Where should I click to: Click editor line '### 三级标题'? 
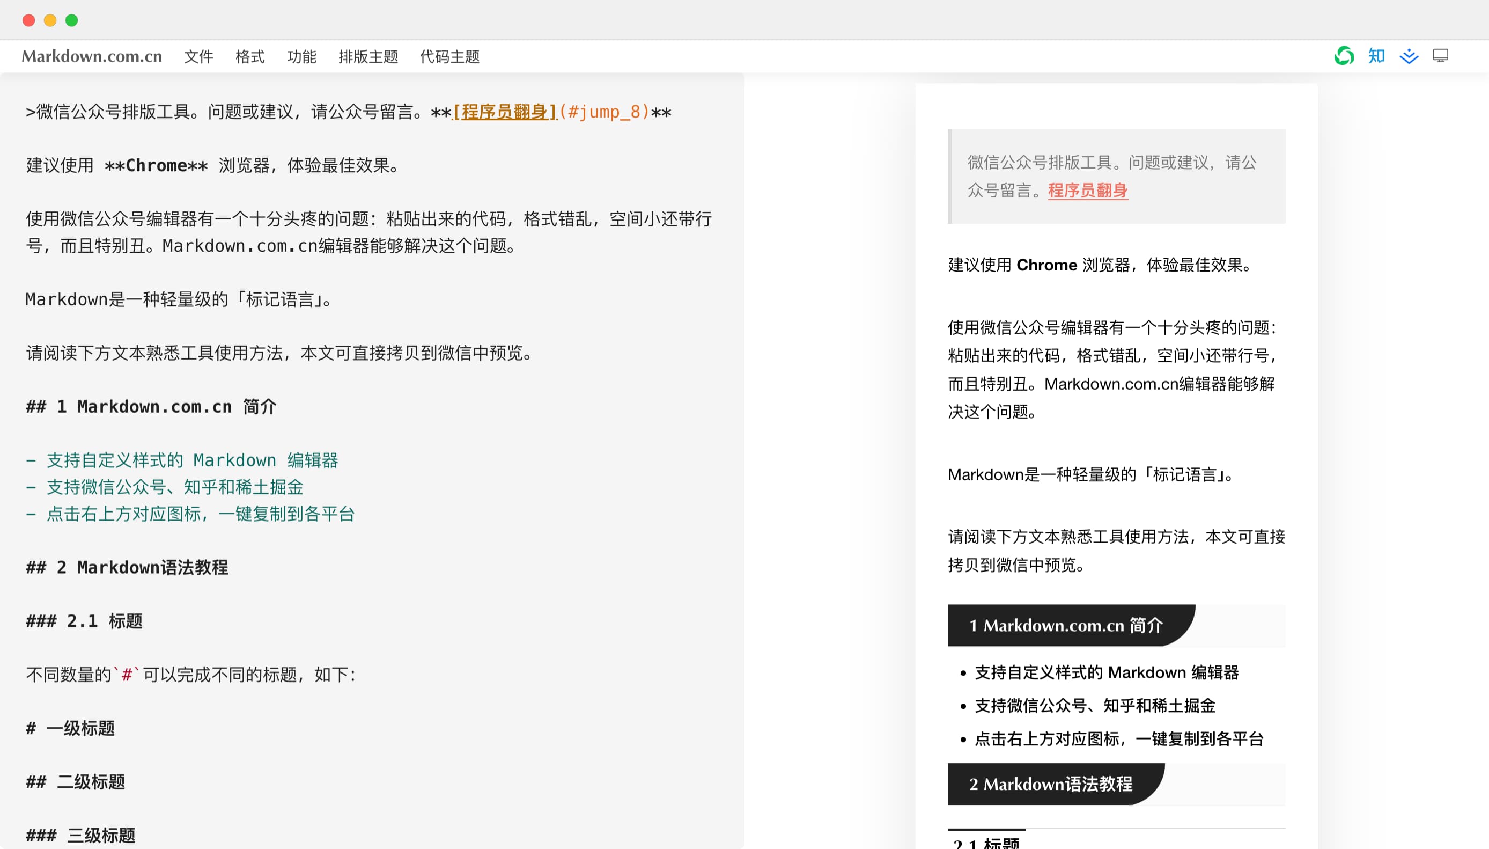click(80, 836)
